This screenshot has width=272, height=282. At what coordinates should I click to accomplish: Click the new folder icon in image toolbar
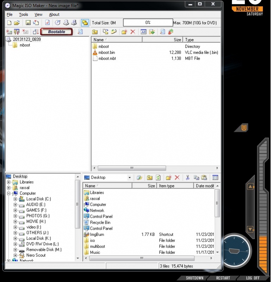[124, 32]
